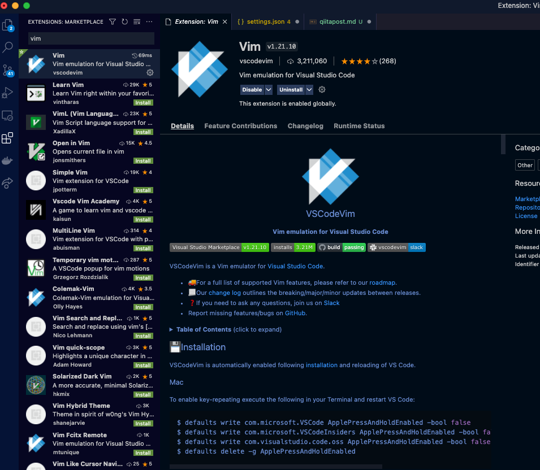The height and width of the screenshot is (470, 540).
Task: Install the Learn Vim extension
Action: coord(142,102)
